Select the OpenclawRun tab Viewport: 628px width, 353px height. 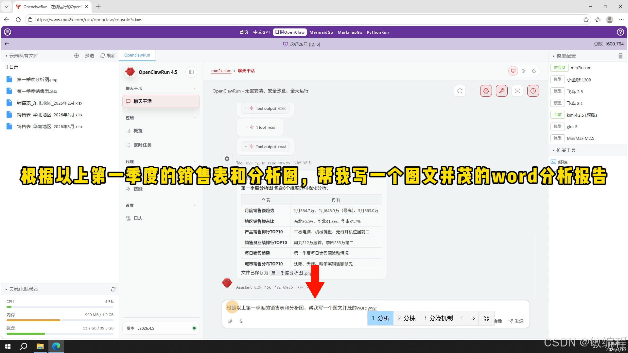(x=137, y=55)
